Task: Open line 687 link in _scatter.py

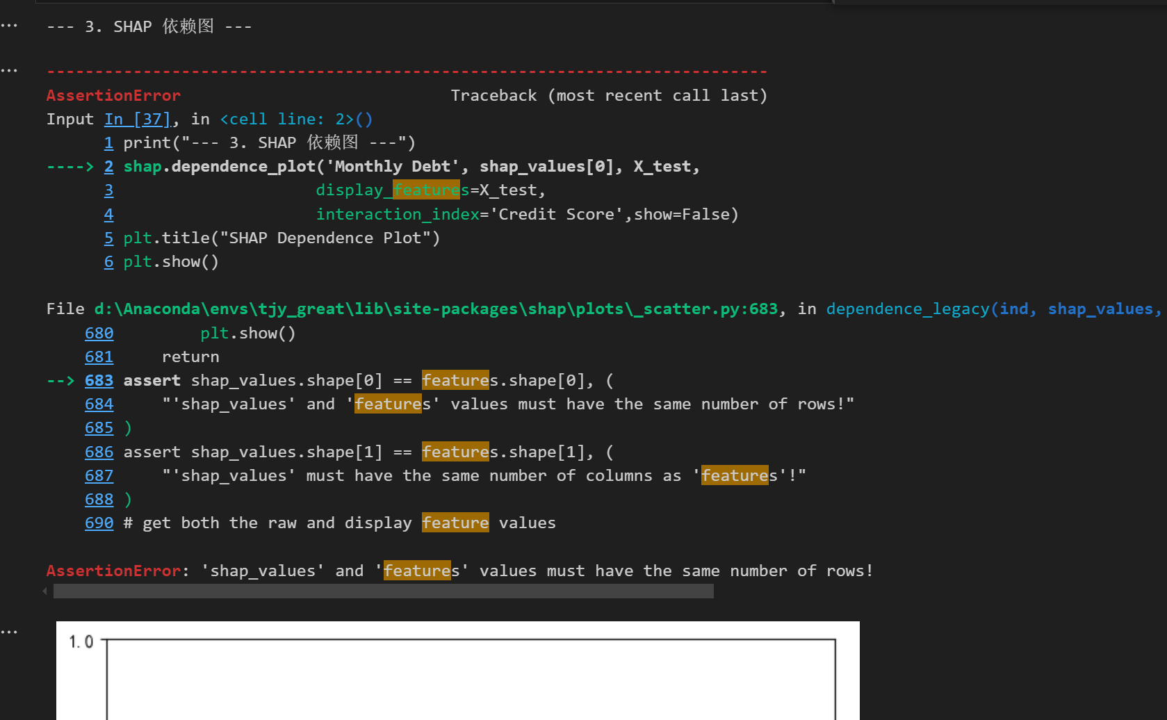Action: click(99, 476)
